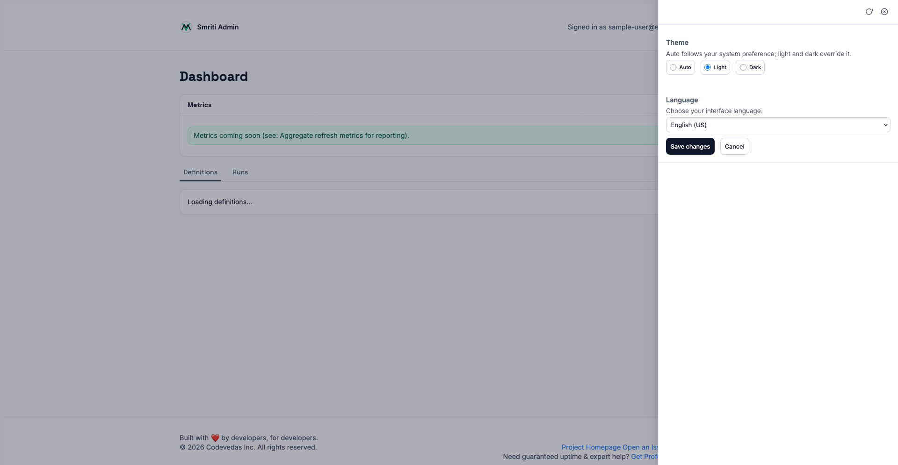
Task: Click the Loading definitions card
Action: tap(419, 202)
